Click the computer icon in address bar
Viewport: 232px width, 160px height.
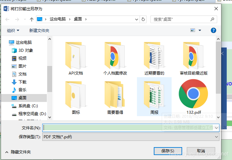(40, 19)
